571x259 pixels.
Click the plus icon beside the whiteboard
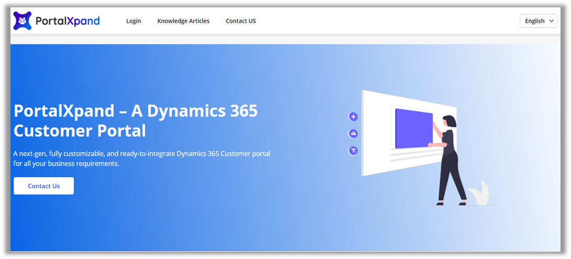[353, 117]
